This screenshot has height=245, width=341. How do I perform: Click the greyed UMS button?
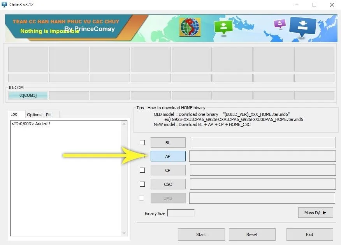(168, 198)
